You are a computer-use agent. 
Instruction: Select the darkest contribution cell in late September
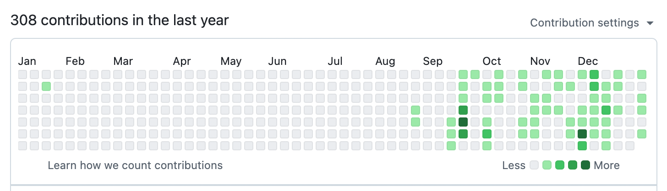[463, 122]
